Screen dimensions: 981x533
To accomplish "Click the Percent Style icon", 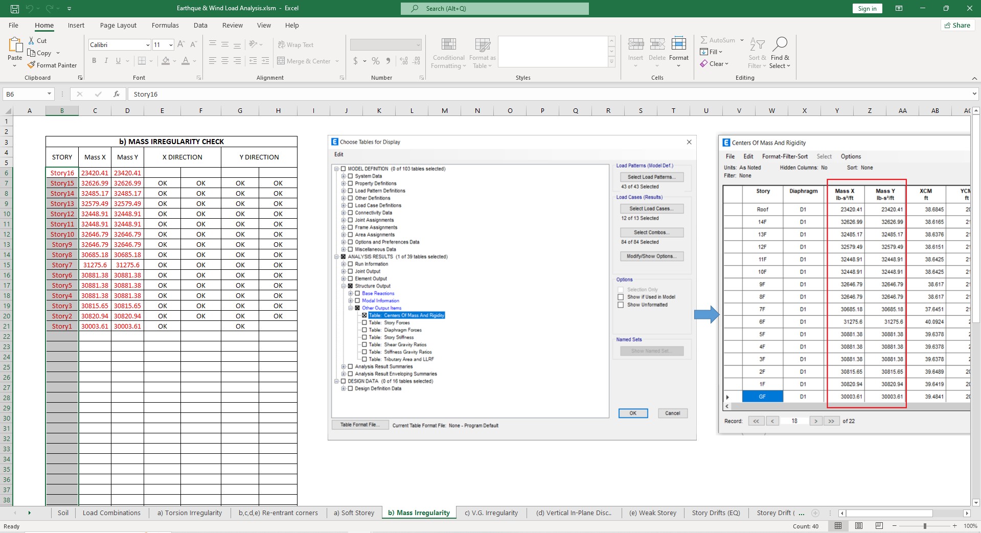I will [376, 61].
